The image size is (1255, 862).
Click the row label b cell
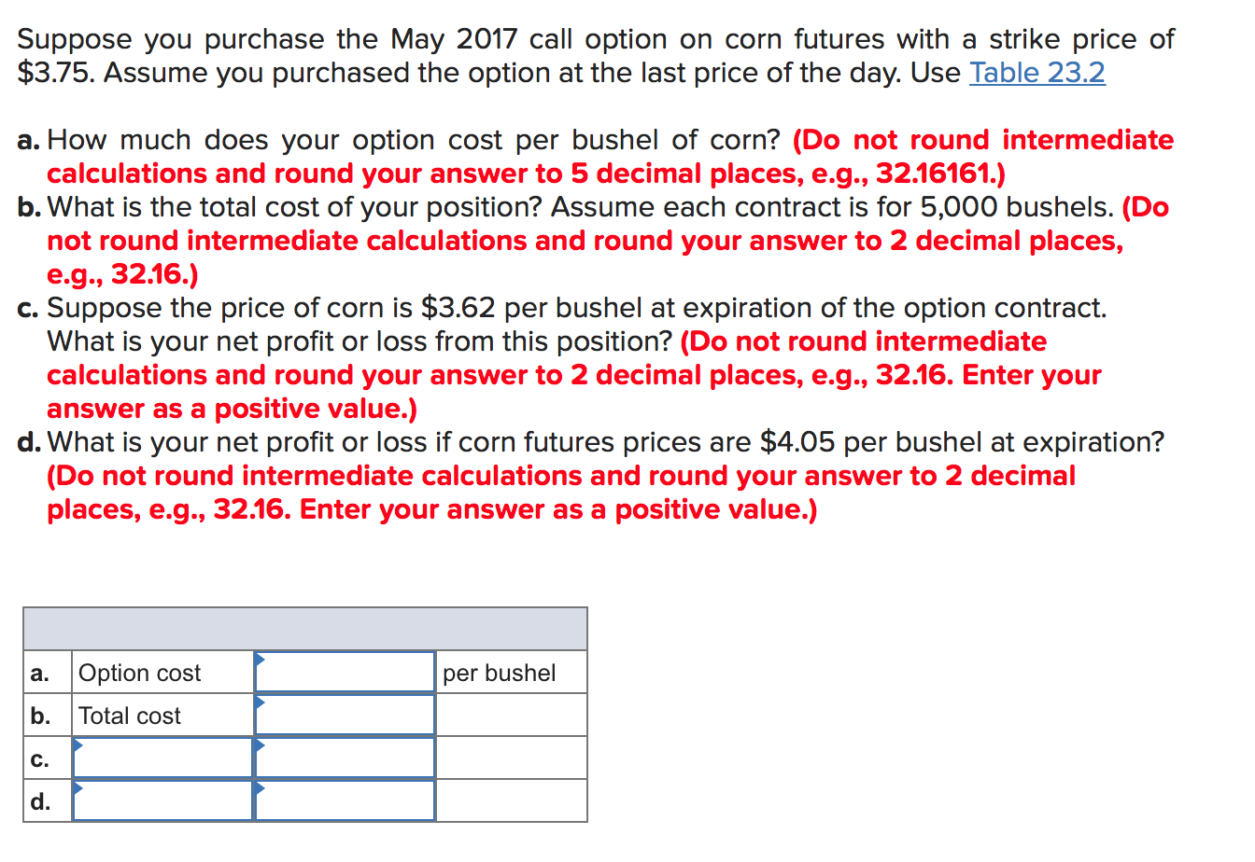42,715
